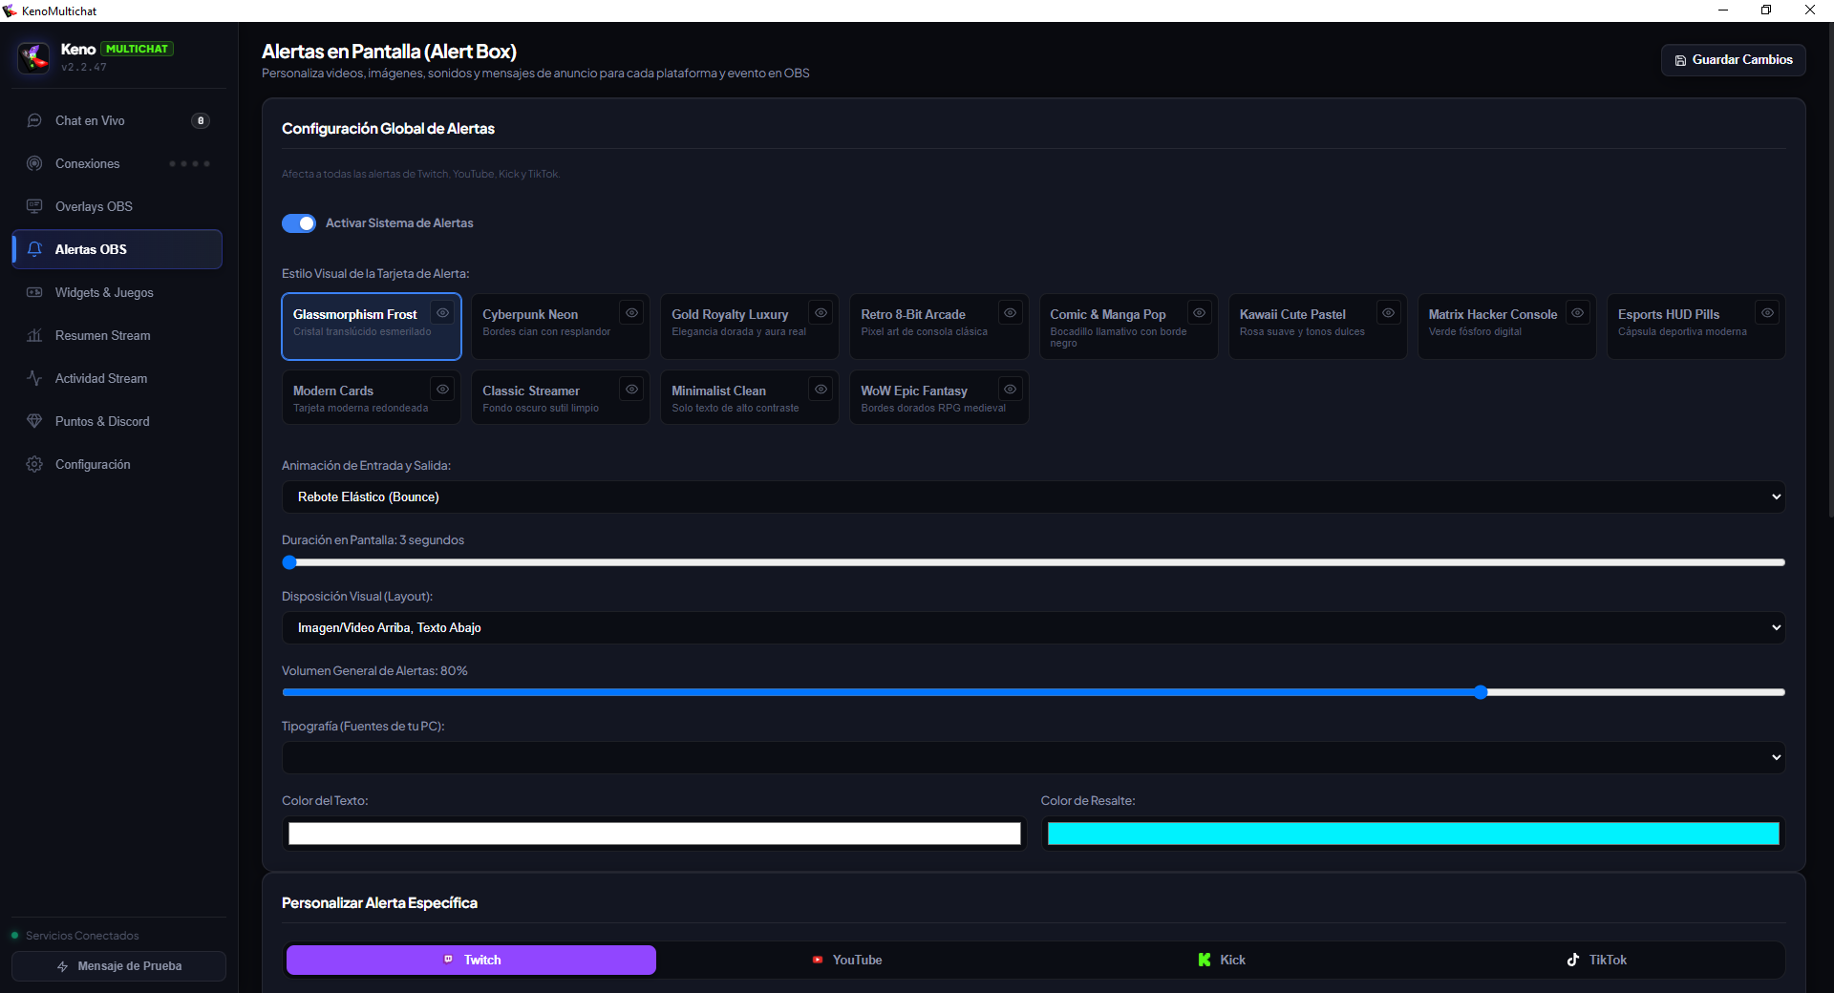Switch to the Kick alerts tab
Viewport: 1834px width, 993px height.
1222,960
